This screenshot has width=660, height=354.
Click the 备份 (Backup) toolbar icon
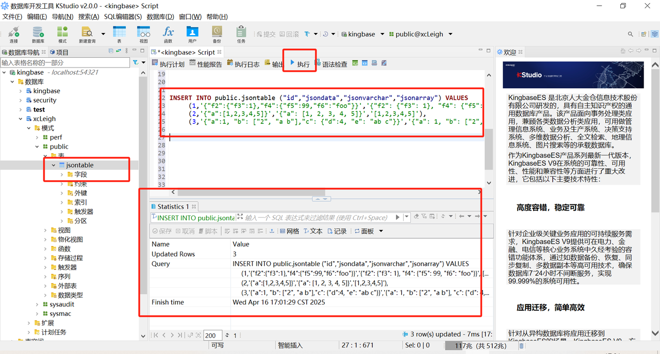(217, 35)
